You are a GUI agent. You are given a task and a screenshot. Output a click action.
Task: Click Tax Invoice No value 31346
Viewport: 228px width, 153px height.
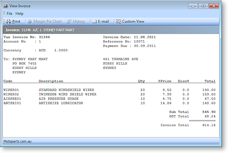(x=44, y=37)
